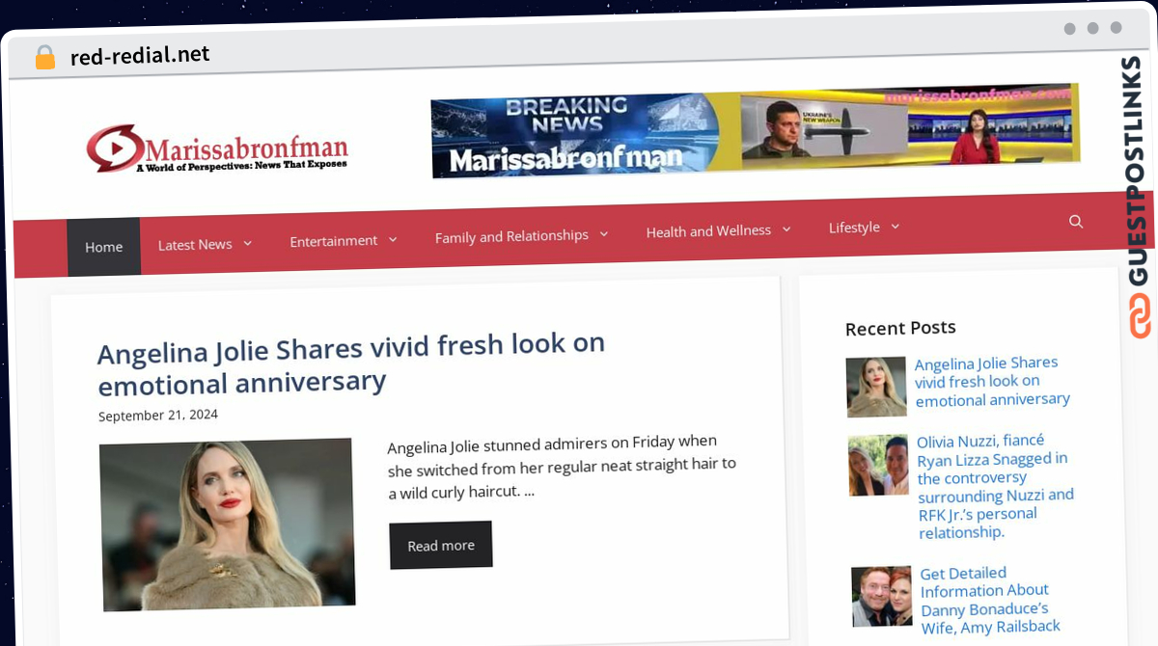Click the Marissabronfman logo

(x=217, y=148)
